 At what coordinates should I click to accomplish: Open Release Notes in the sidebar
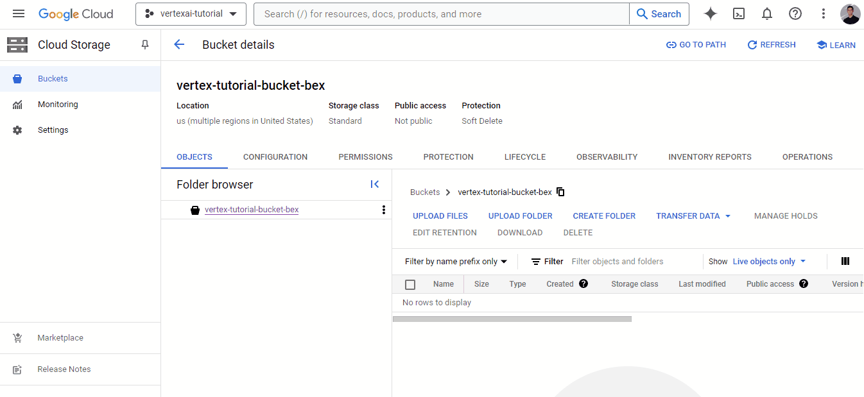click(x=80, y=369)
